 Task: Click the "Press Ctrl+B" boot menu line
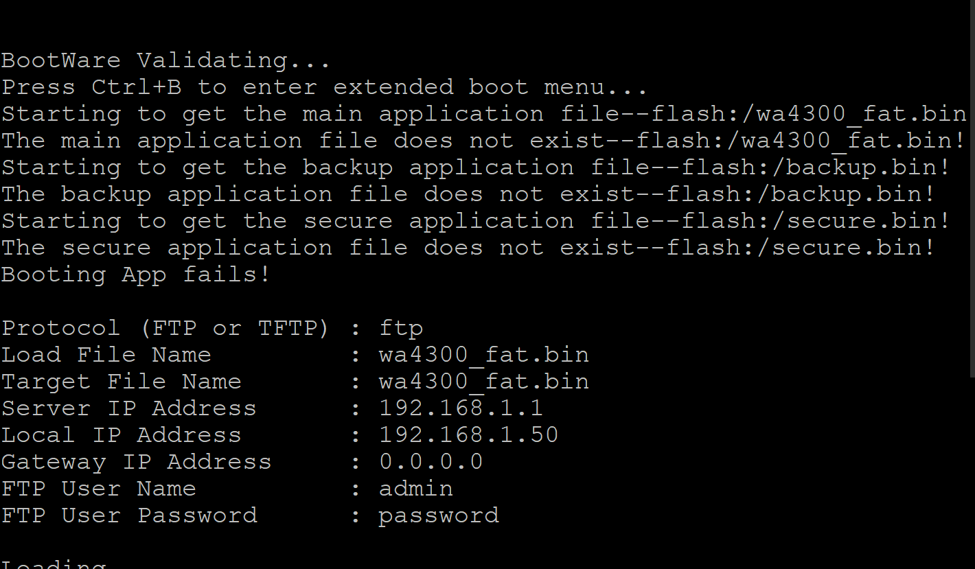[x=324, y=87]
